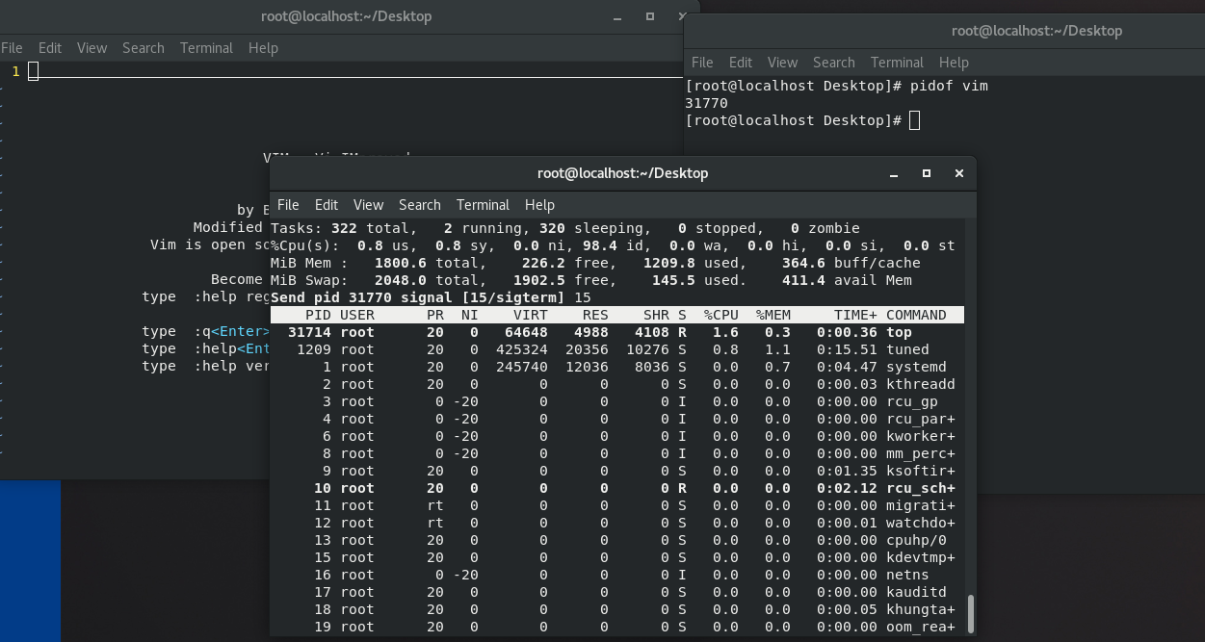Open File menu in top window
Image resolution: width=1205 pixels, height=642 pixels.
pyautogui.click(x=288, y=205)
